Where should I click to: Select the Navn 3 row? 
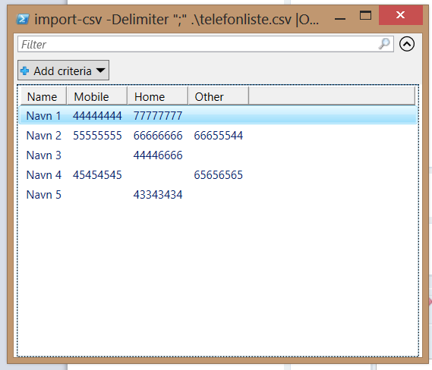(x=218, y=155)
